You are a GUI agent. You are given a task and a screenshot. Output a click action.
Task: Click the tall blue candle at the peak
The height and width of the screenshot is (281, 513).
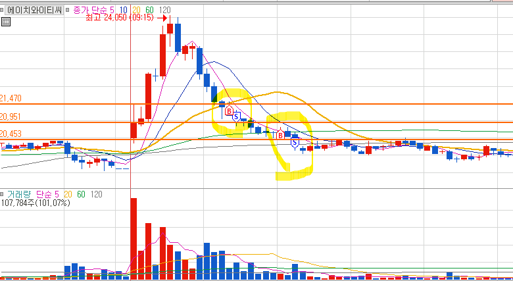coord(178,38)
